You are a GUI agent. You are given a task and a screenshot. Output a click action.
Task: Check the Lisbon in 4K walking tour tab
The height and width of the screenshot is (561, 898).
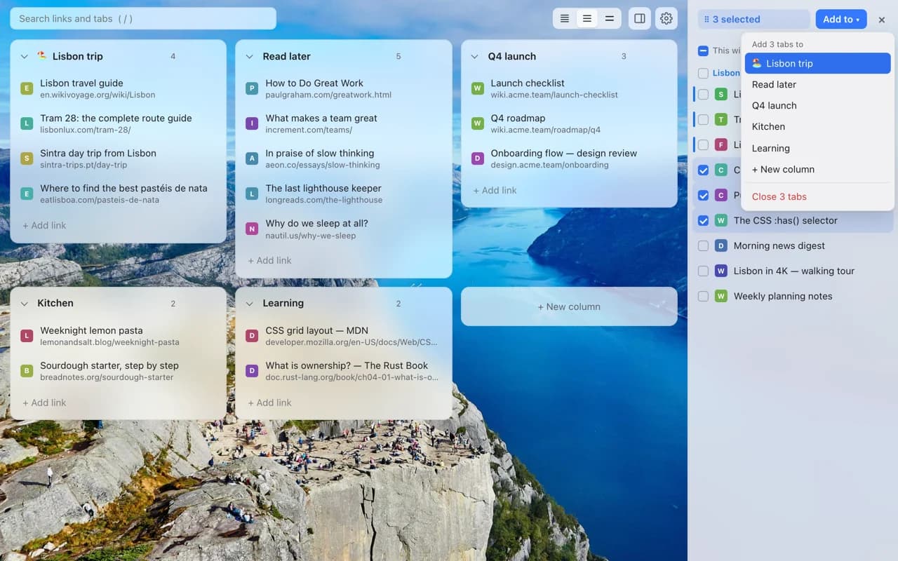point(703,271)
